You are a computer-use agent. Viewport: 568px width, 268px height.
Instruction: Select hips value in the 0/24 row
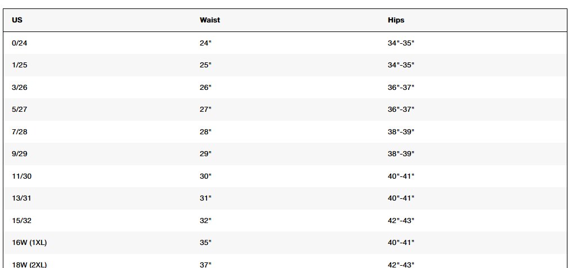(x=401, y=43)
